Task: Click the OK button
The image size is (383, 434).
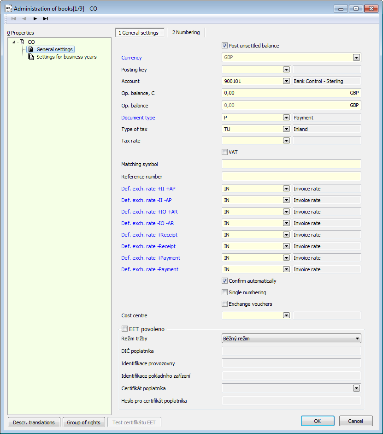Action: (318, 421)
